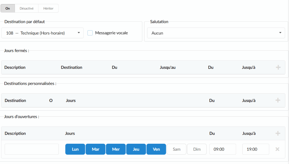Click the Jours fermés Destination column header
This screenshot has height=164, width=289.
pyautogui.click(x=71, y=67)
